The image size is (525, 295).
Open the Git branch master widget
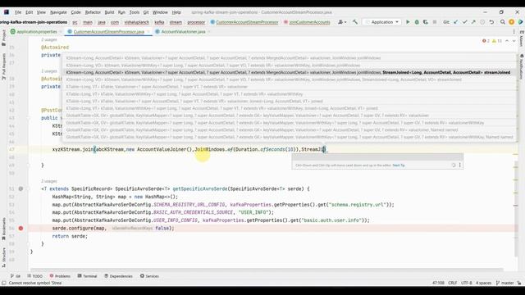(x=505, y=283)
